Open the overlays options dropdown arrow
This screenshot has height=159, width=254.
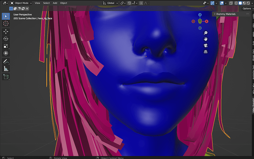pyautogui.click(x=226, y=3)
